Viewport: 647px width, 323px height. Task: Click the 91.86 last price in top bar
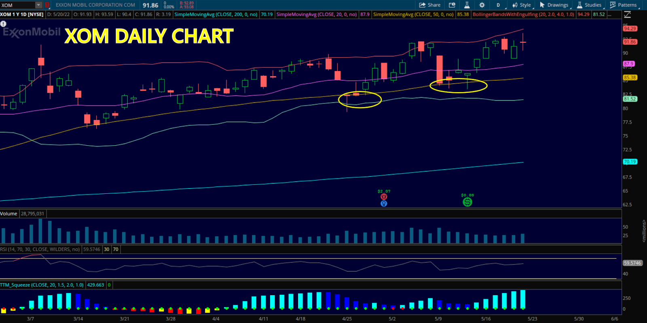click(150, 5)
